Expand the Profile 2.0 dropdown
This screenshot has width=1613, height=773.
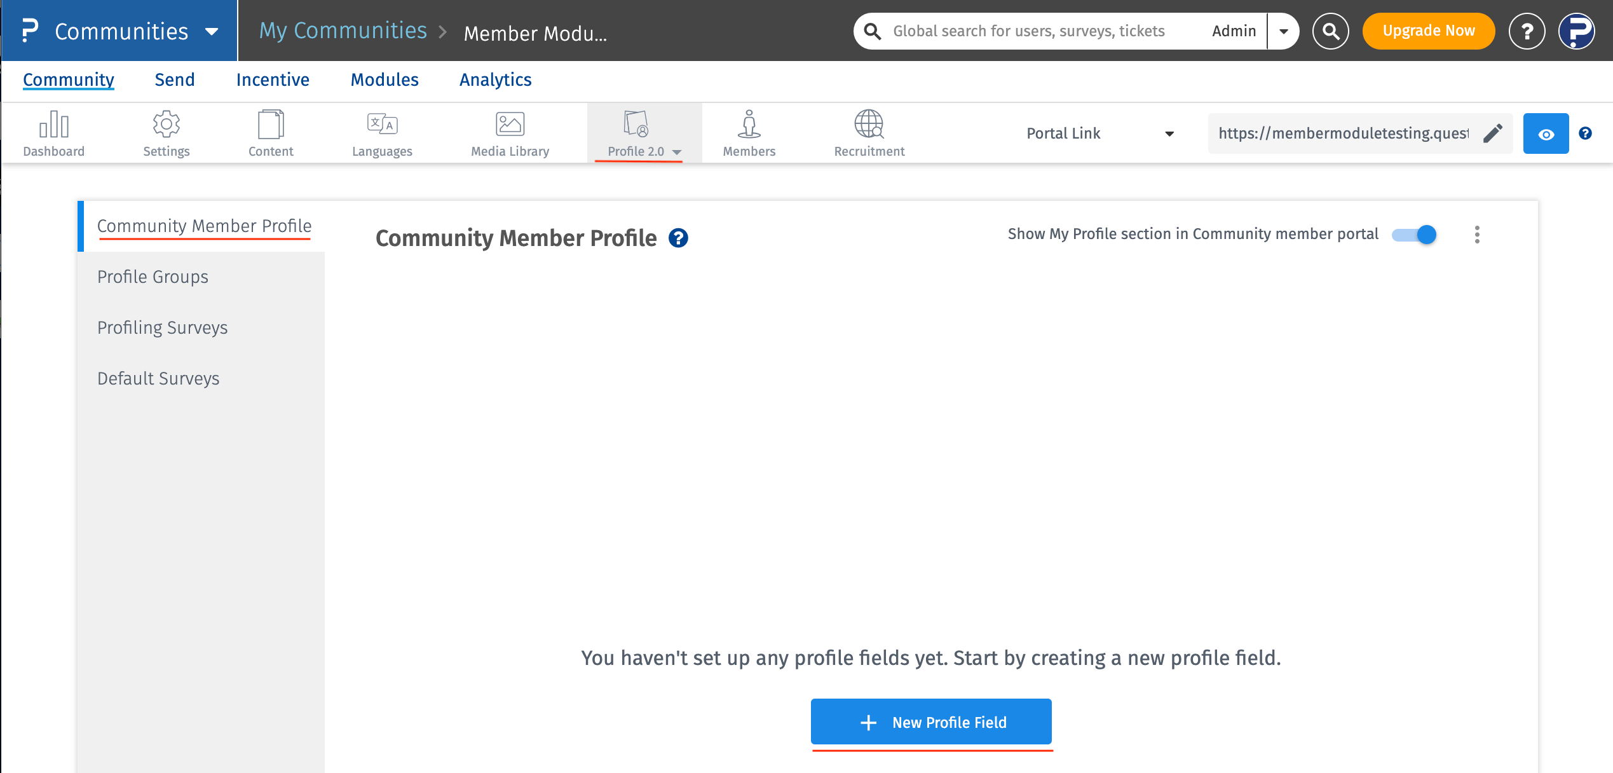tap(677, 152)
